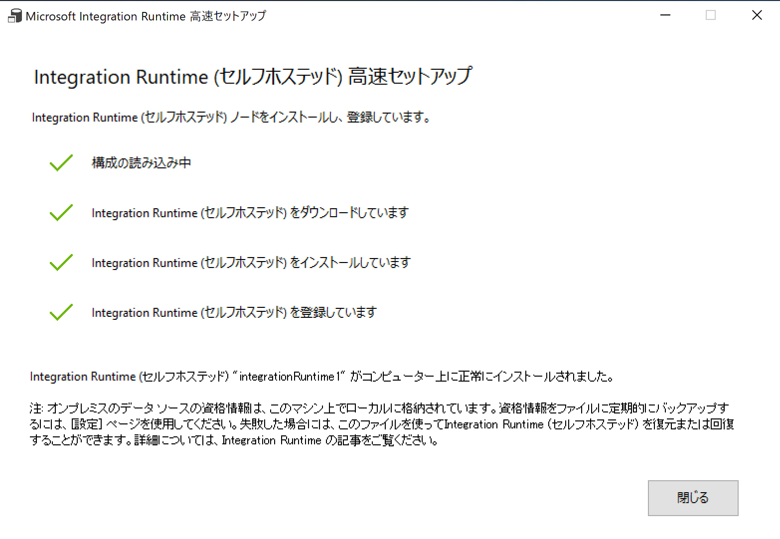Minimize the setup window
Screen dimensions: 780x539
pyautogui.click(x=665, y=15)
